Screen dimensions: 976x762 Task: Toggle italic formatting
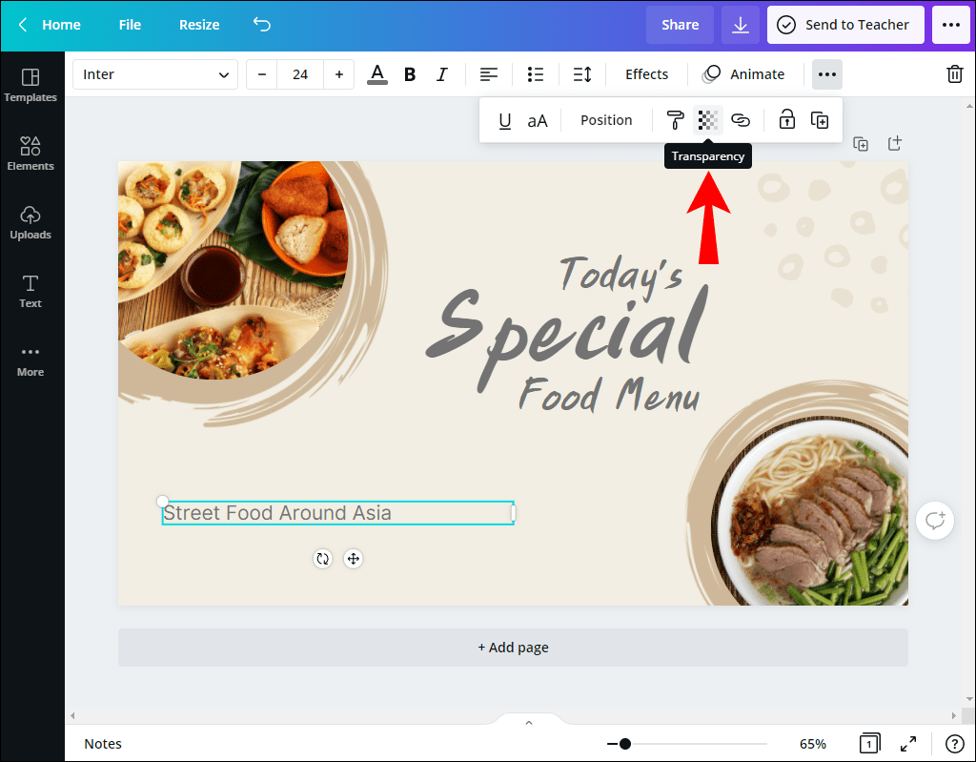click(x=441, y=73)
